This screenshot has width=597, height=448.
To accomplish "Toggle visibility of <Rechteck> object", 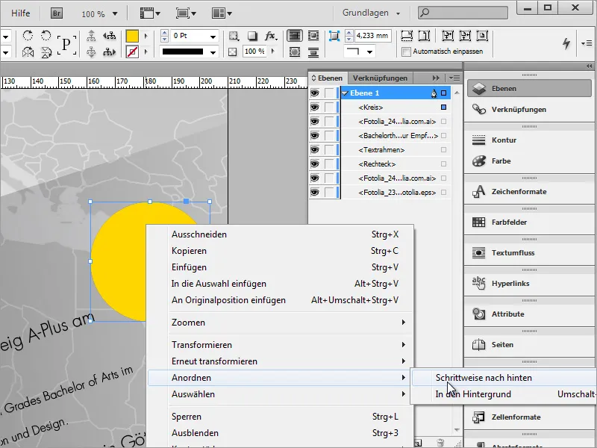I will coord(314,164).
